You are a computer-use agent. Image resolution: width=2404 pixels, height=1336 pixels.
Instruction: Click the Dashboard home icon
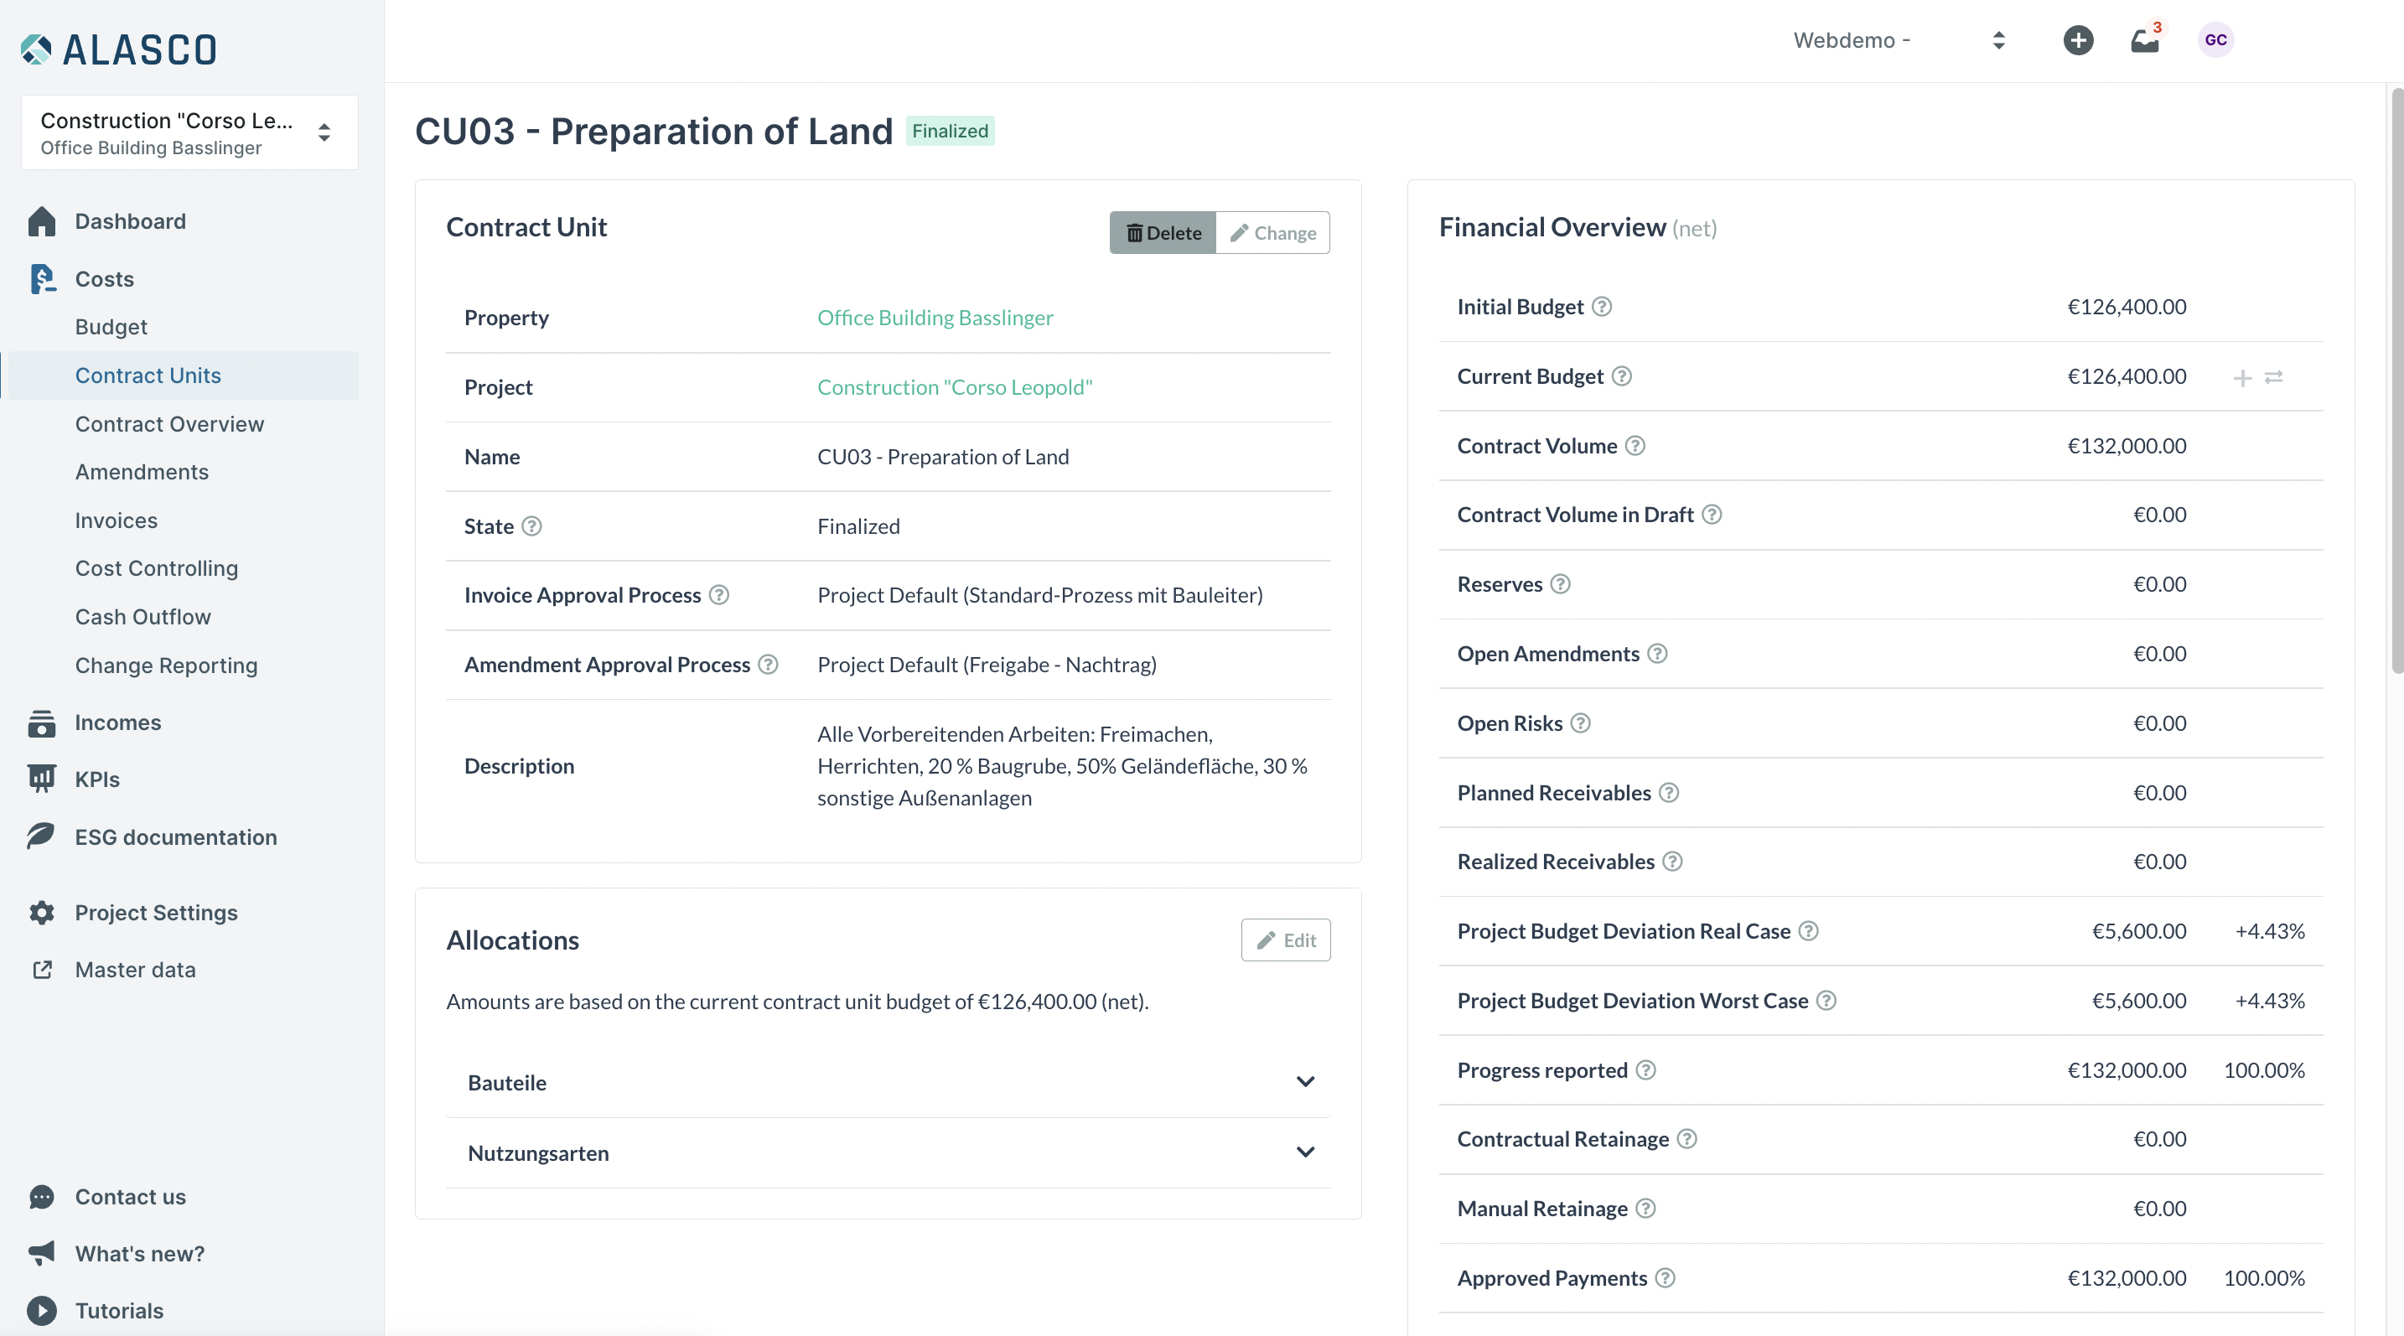coord(42,221)
